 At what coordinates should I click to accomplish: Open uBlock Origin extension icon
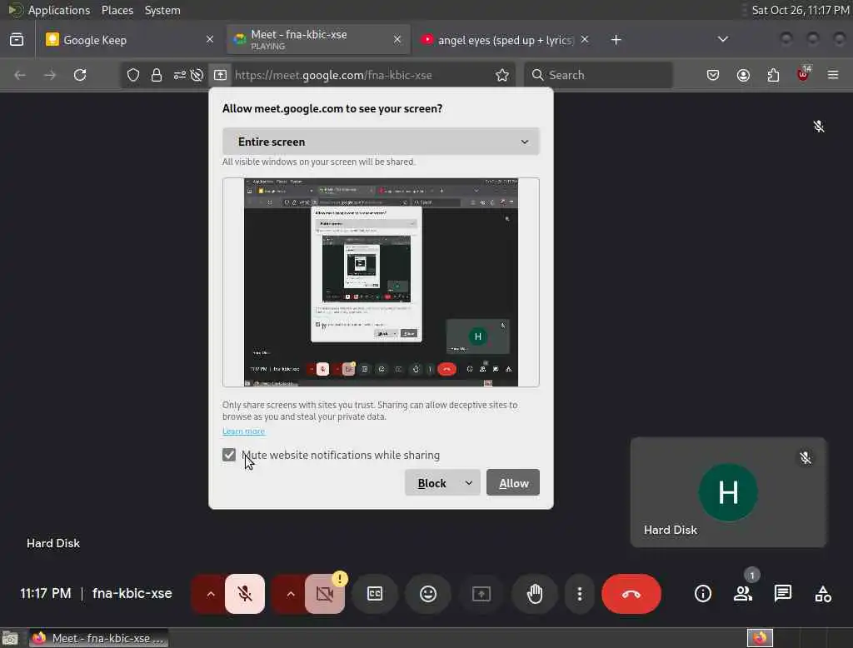pos(804,74)
